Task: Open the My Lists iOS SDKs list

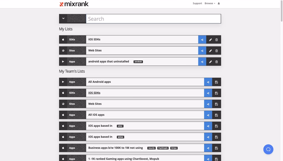Action: (94, 39)
